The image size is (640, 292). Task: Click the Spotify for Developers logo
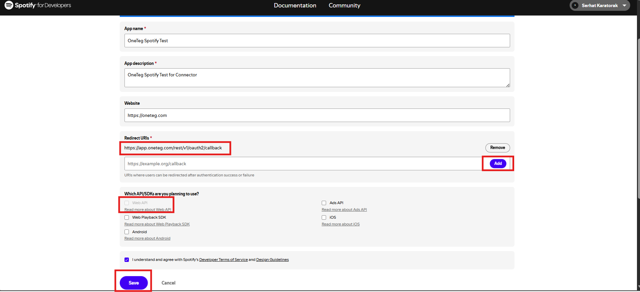coord(38,5)
